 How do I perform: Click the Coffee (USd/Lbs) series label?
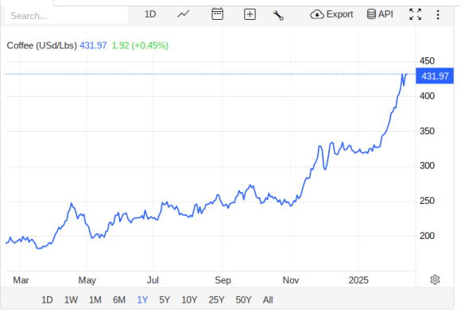point(42,45)
